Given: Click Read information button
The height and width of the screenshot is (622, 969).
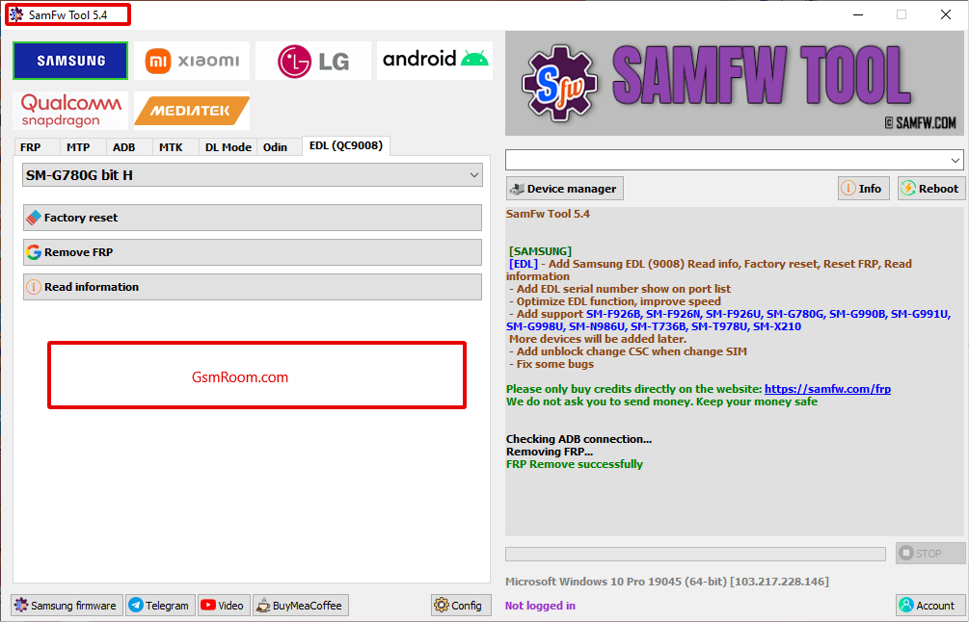Looking at the screenshot, I should 252,287.
